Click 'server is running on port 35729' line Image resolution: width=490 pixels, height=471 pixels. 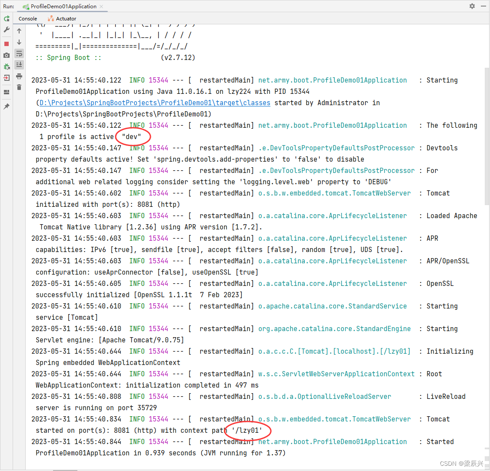pyautogui.click(x=96, y=408)
